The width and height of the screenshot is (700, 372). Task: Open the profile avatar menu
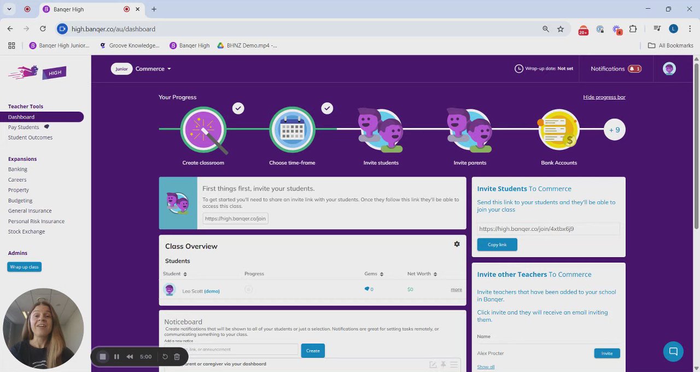tap(669, 69)
